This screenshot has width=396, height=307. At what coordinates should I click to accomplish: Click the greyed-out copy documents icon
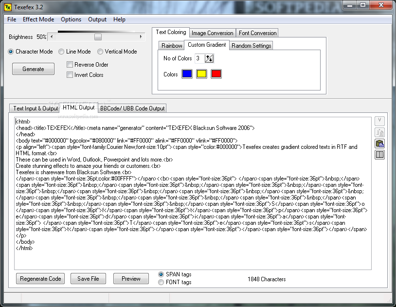[379, 132]
